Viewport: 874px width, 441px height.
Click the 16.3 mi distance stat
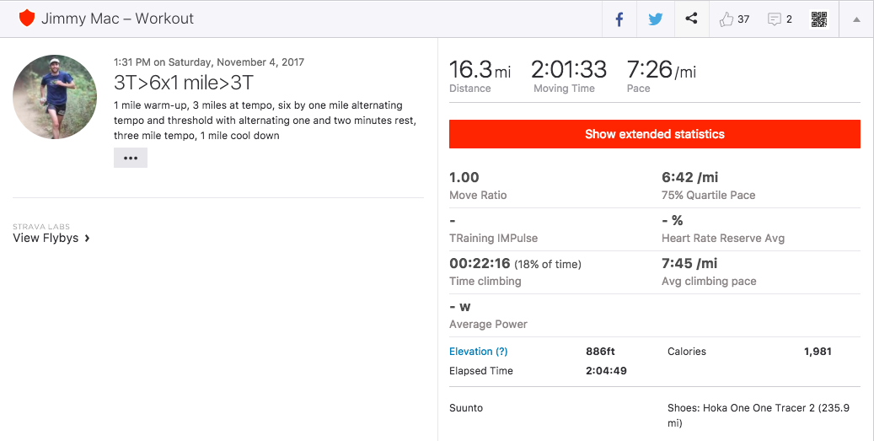pyautogui.click(x=480, y=71)
